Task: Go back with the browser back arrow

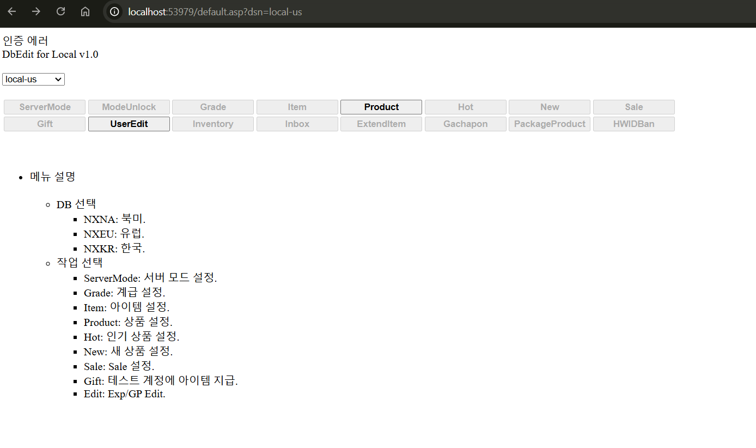Action: 12,11
